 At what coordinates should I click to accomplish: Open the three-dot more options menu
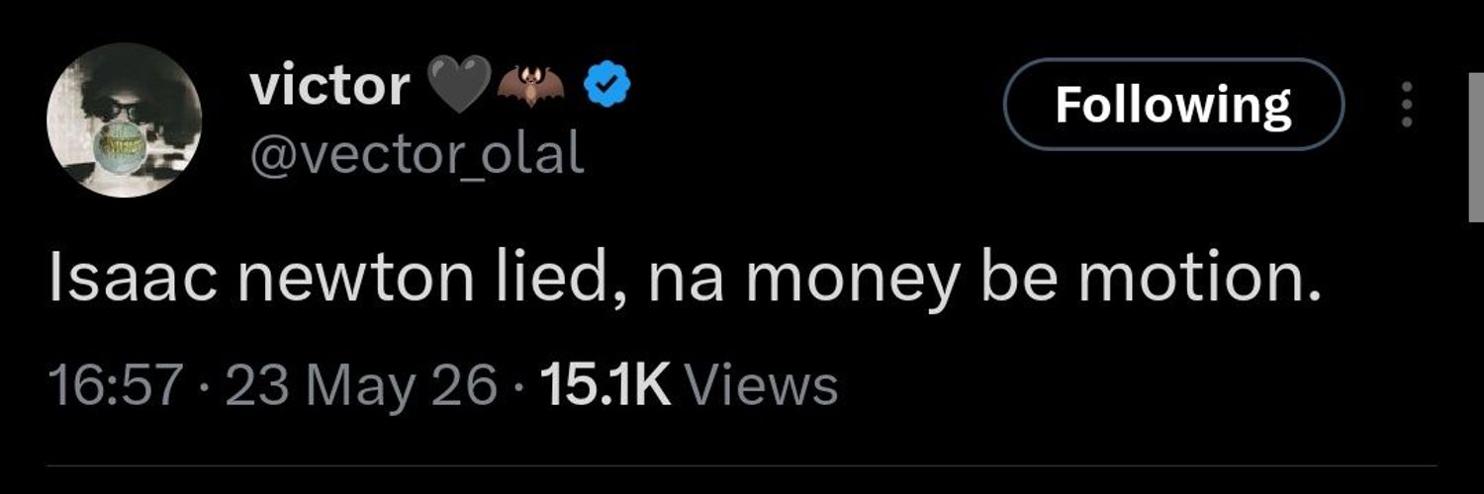1406,104
